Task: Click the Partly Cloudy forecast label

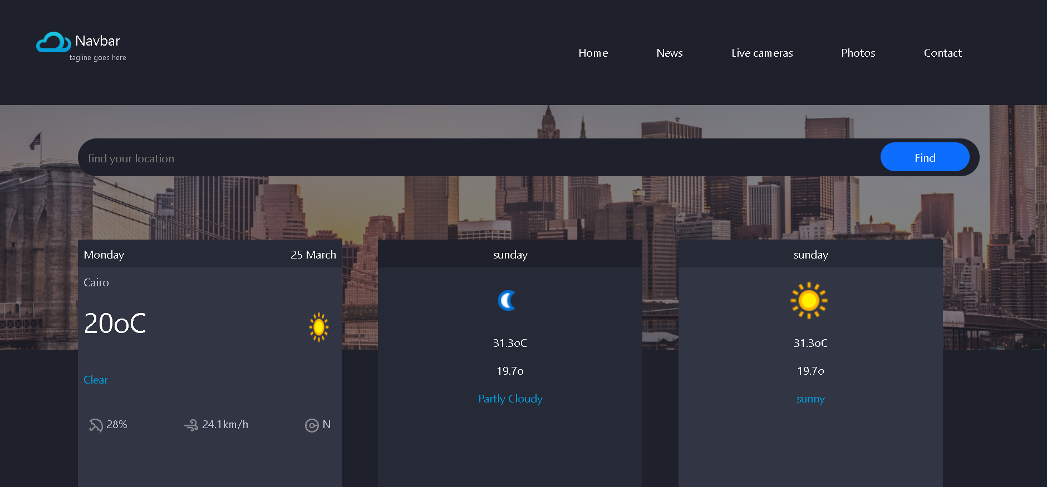Action: [x=510, y=399]
